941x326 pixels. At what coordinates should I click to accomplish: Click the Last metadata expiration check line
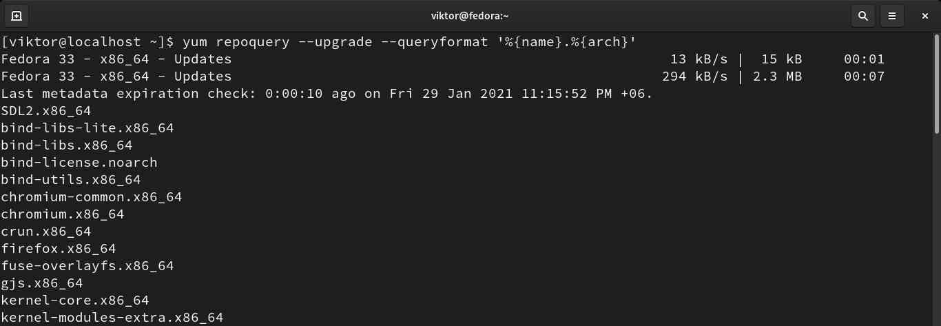327,94
